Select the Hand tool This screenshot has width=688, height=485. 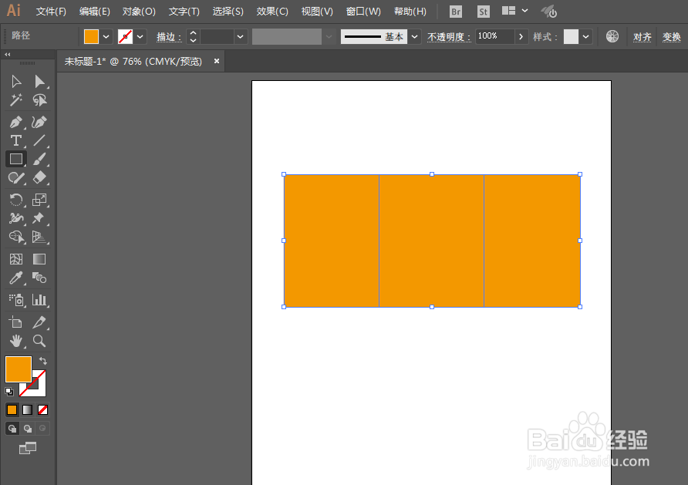point(16,341)
